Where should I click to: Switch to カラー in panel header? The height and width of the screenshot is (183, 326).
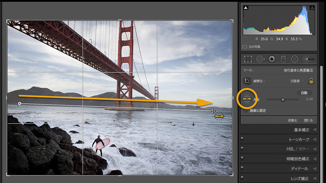tap(304, 149)
